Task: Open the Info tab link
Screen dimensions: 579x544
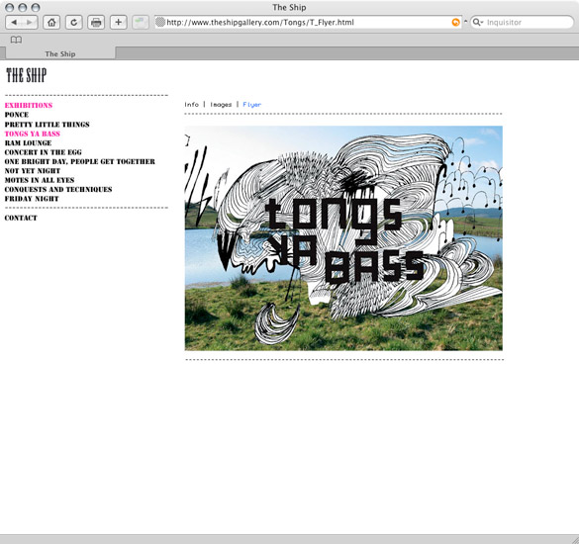Action: pos(192,105)
